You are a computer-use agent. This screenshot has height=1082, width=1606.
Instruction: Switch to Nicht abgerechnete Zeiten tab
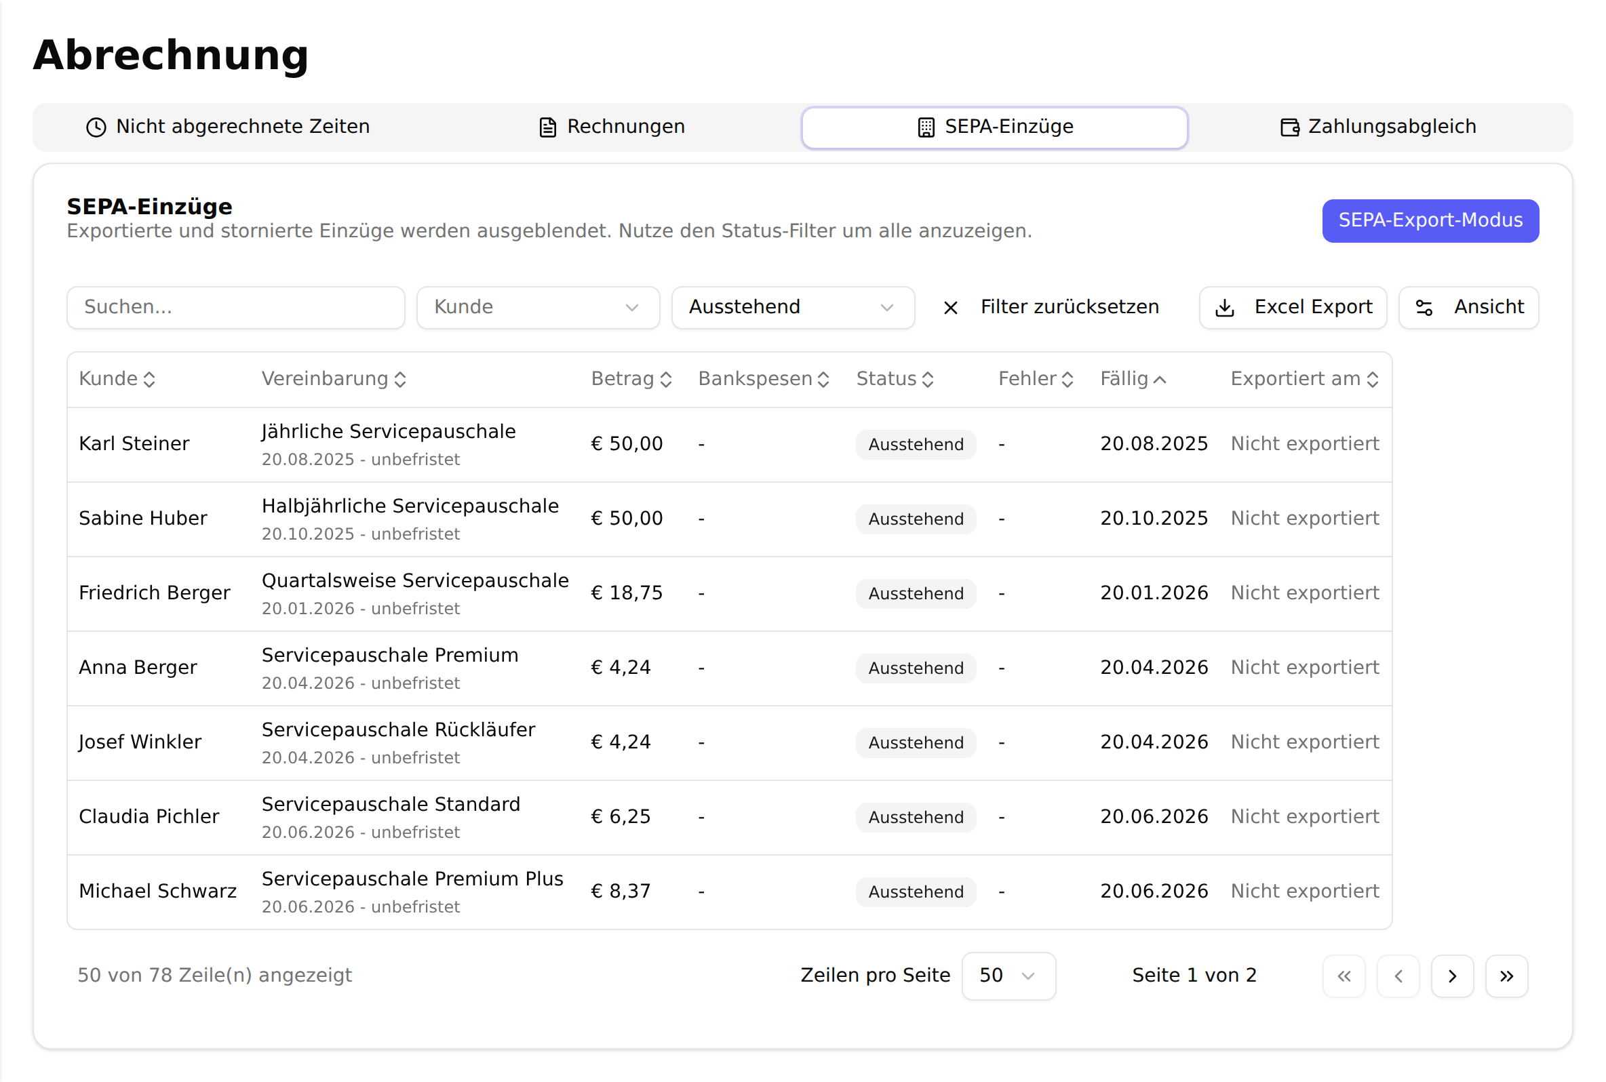[x=228, y=127]
